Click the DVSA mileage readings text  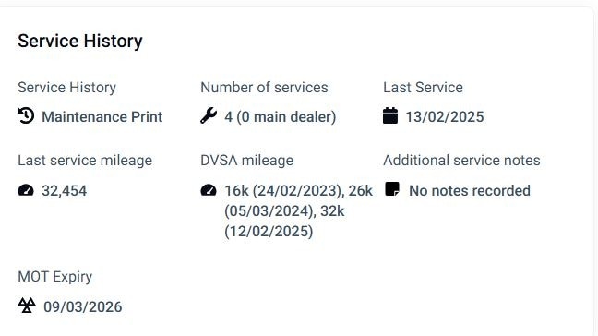click(299, 210)
